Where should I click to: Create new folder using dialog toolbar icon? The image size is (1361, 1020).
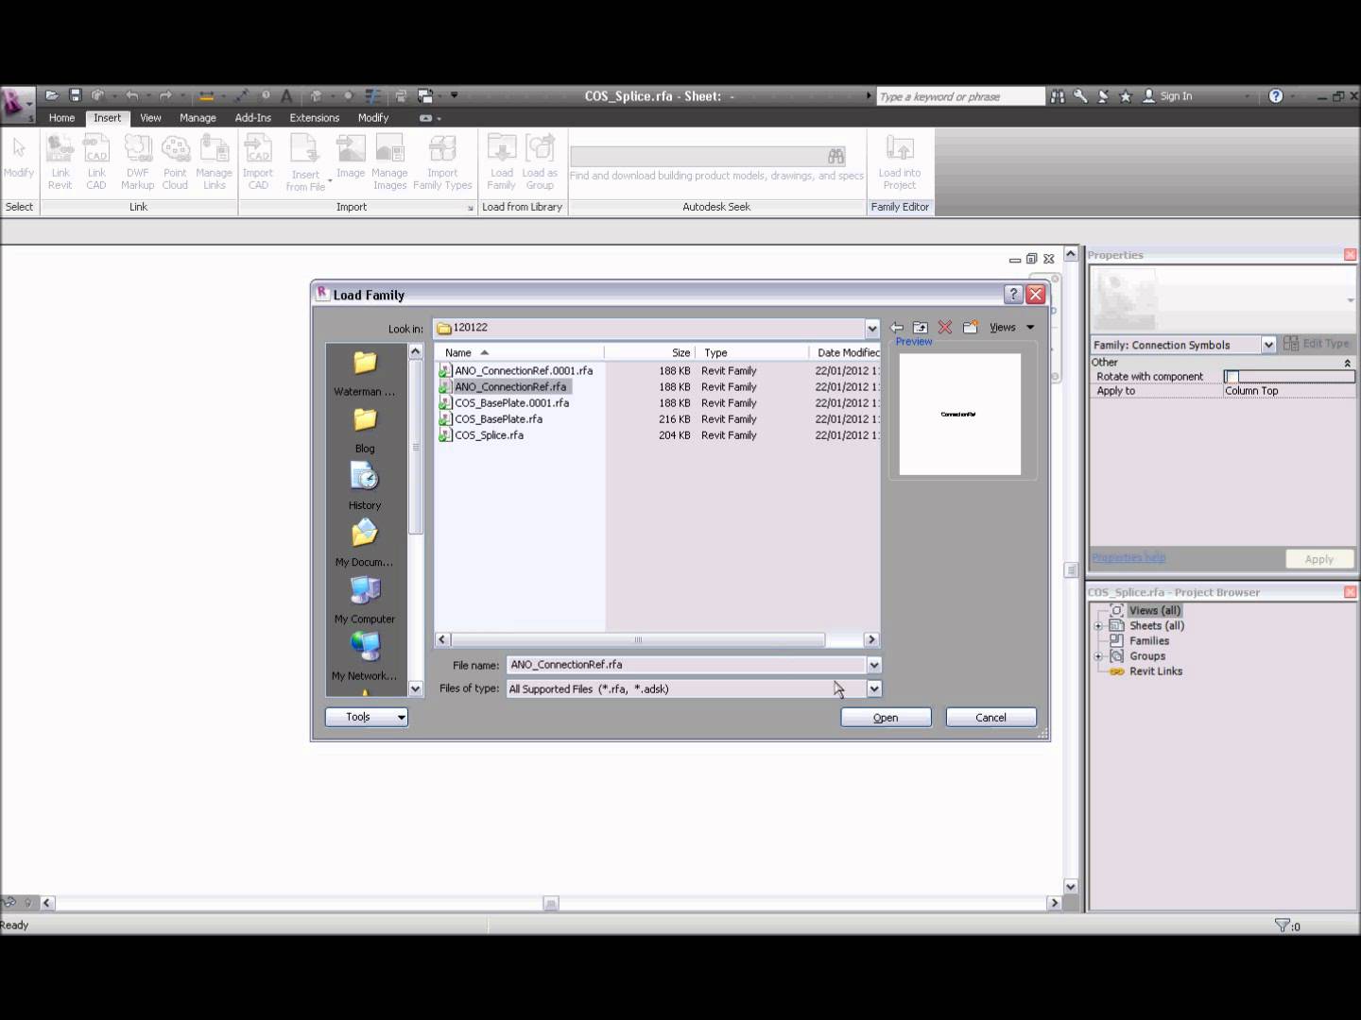click(970, 328)
